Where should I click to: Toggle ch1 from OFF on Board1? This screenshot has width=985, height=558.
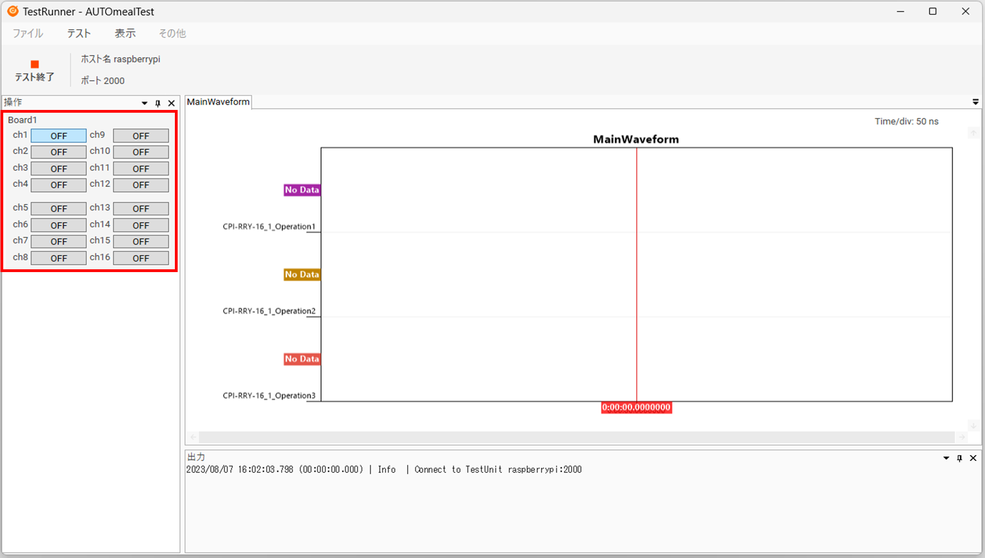coord(58,135)
